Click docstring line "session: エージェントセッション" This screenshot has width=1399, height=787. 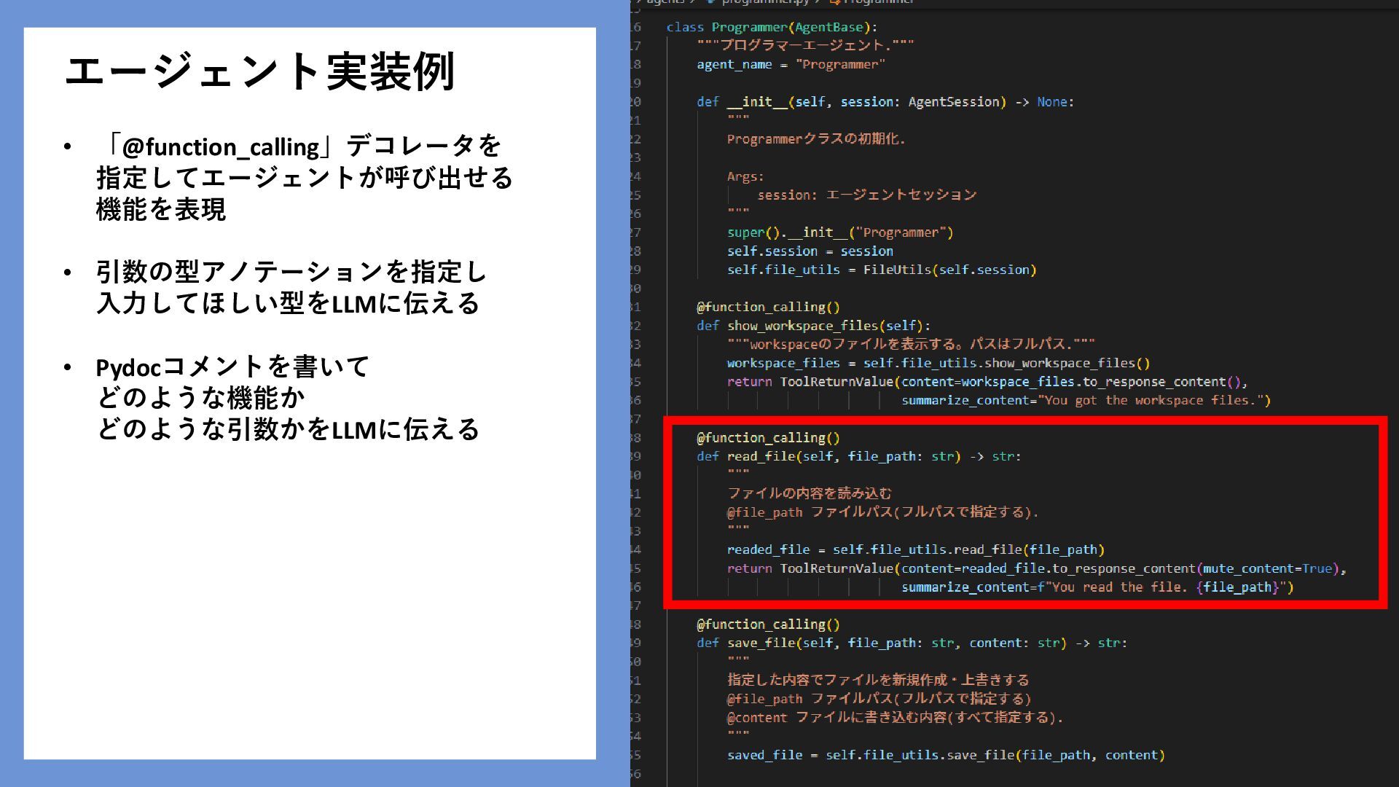pos(867,195)
